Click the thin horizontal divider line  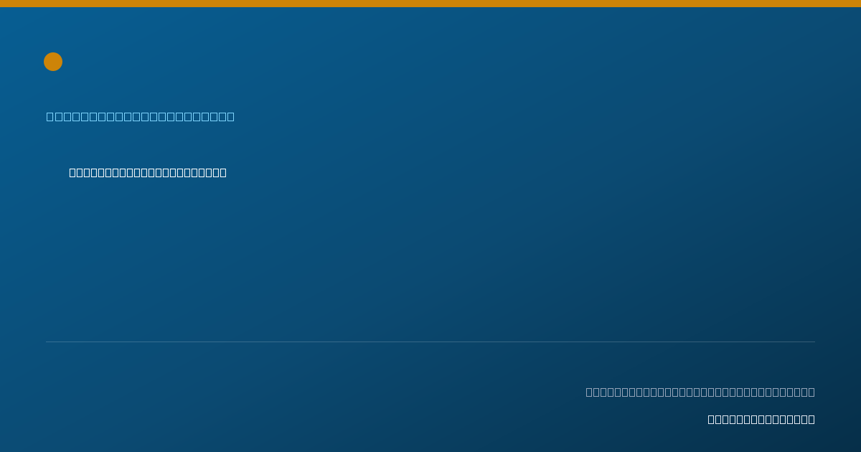430,342
